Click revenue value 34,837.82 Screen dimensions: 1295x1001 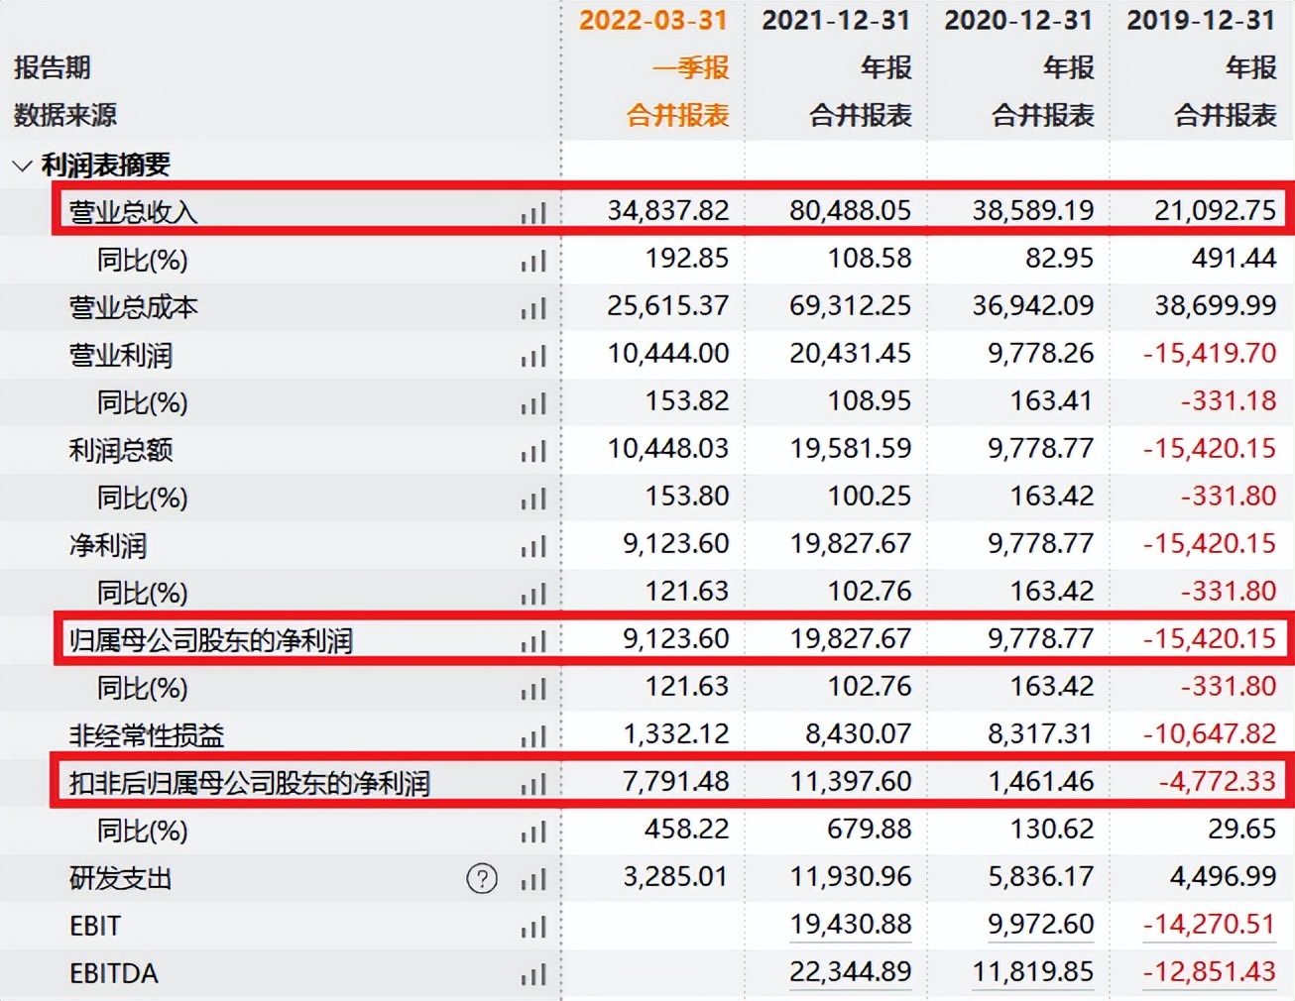[668, 210]
